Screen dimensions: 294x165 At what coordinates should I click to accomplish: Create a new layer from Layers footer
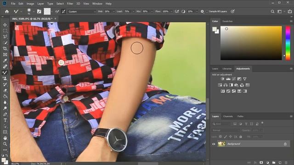[x=280, y=163]
